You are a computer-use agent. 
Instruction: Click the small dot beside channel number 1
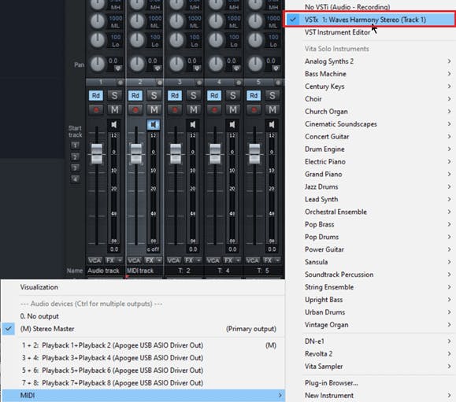[x=120, y=83]
